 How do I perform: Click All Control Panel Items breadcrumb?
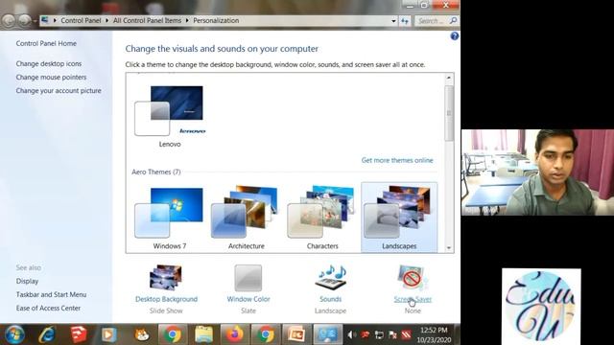click(x=147, y=20)
